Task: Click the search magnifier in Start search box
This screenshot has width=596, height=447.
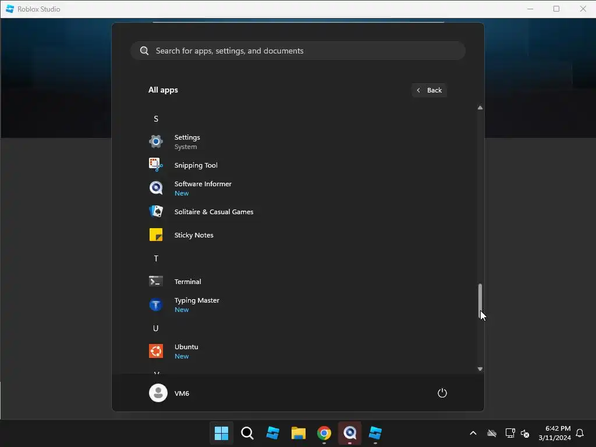Action: (144, 51)
